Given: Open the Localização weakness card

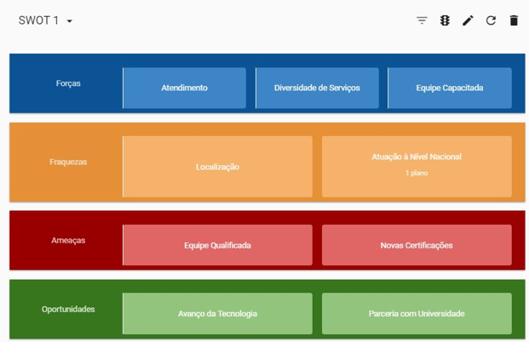Looking at the screenshot, I should tap(217, 167).
